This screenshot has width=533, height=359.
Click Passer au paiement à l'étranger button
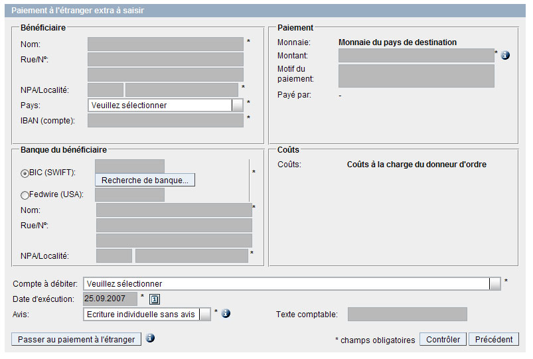point(76,339)
